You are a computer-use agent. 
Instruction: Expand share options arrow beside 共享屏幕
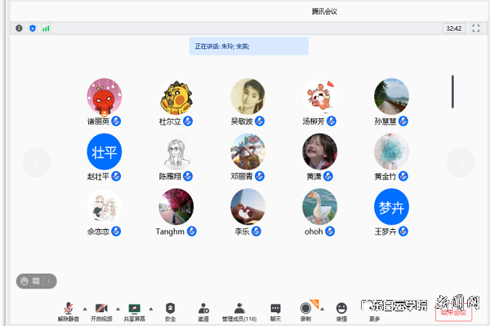click(x=151, y=309)
